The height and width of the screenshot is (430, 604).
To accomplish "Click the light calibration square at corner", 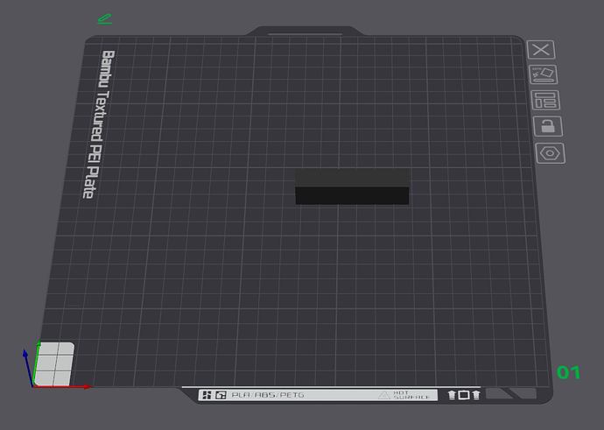I will point(54,363).
